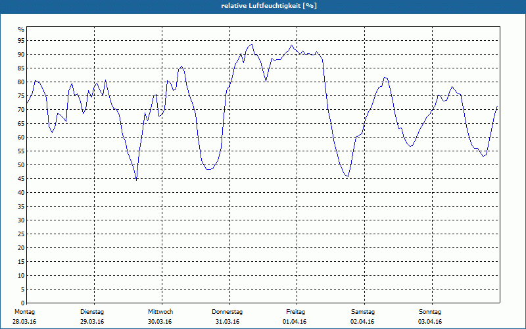
Task: Click the y-axis value '85'
Action: click(x=21, y=68)
